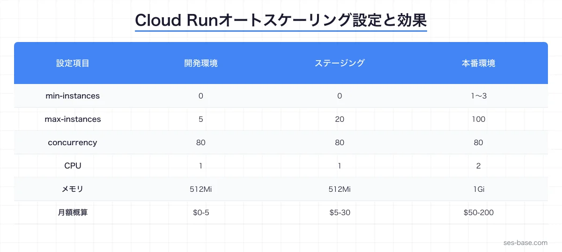The height and width of the screenshot is (252, 562).
Task: Click the concurrency value for 本番環境
Action: 478,142
